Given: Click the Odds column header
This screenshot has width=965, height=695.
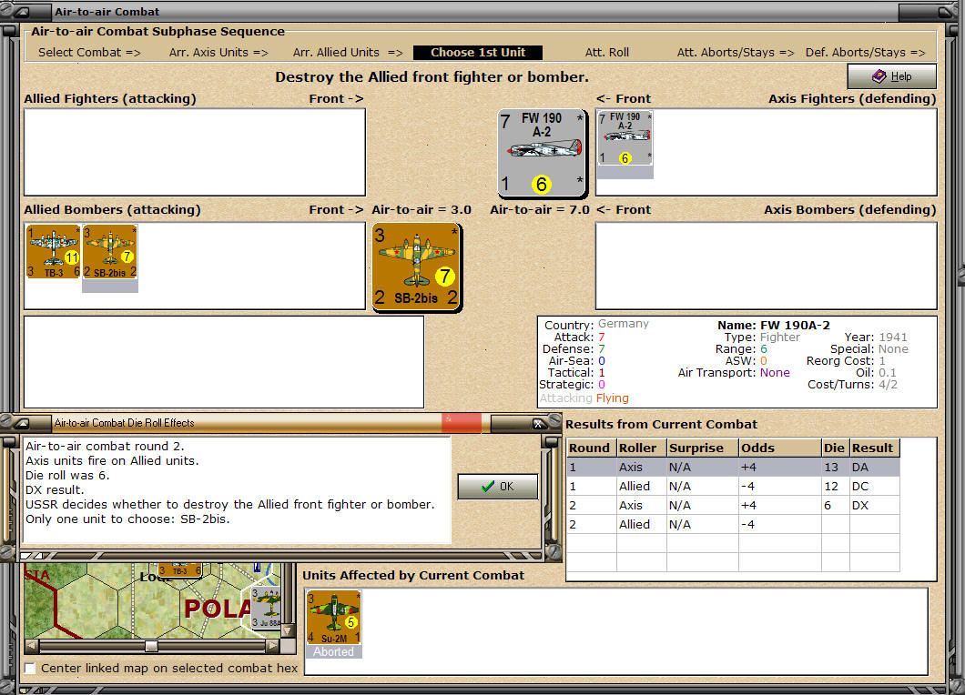Looking at the screenshot, I should pyautogui.click(x=780, y=448).
